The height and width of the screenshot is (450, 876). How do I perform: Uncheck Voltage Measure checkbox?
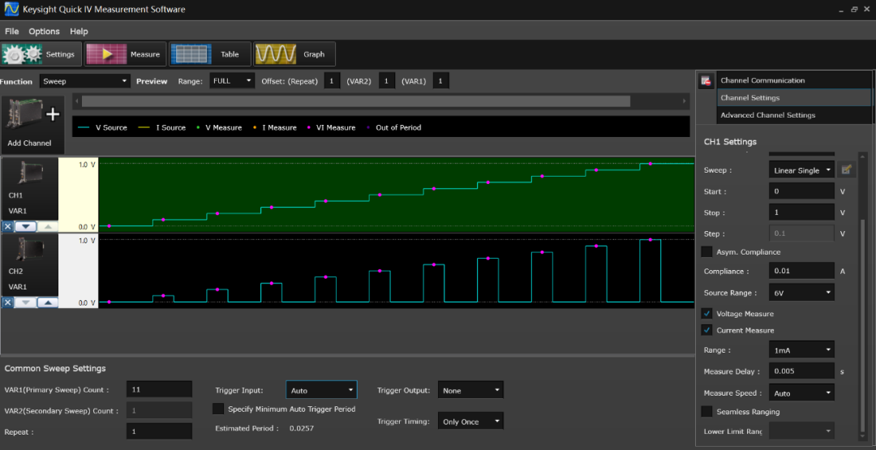point(706,314)
